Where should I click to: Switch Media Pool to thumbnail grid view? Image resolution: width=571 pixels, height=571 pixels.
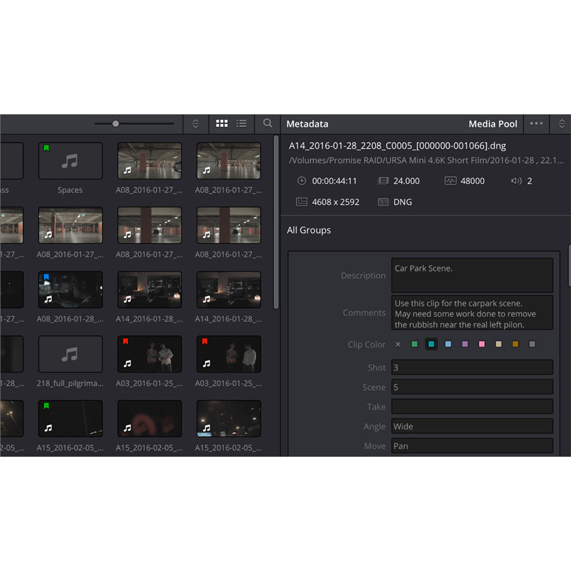(222, 123)
